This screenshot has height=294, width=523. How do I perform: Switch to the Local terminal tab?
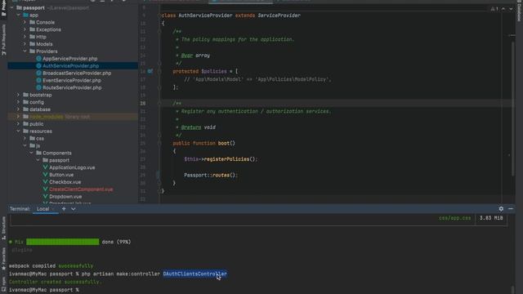(x=42, y=209)
